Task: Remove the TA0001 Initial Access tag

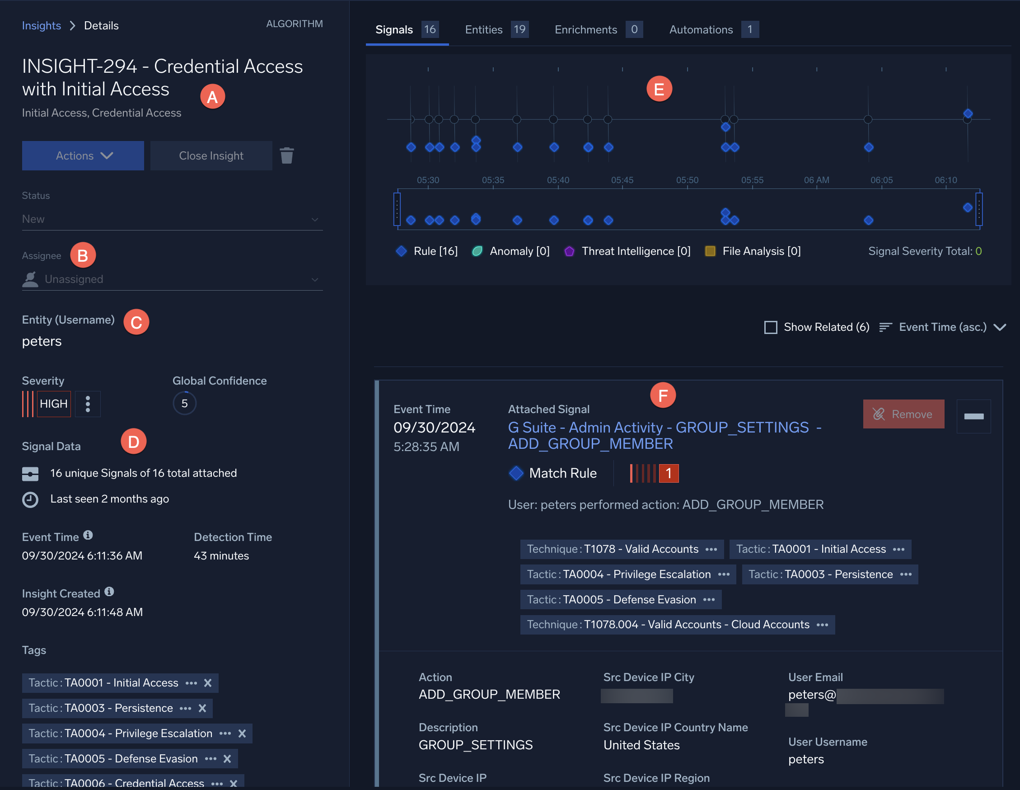Action: click(208, 683)
